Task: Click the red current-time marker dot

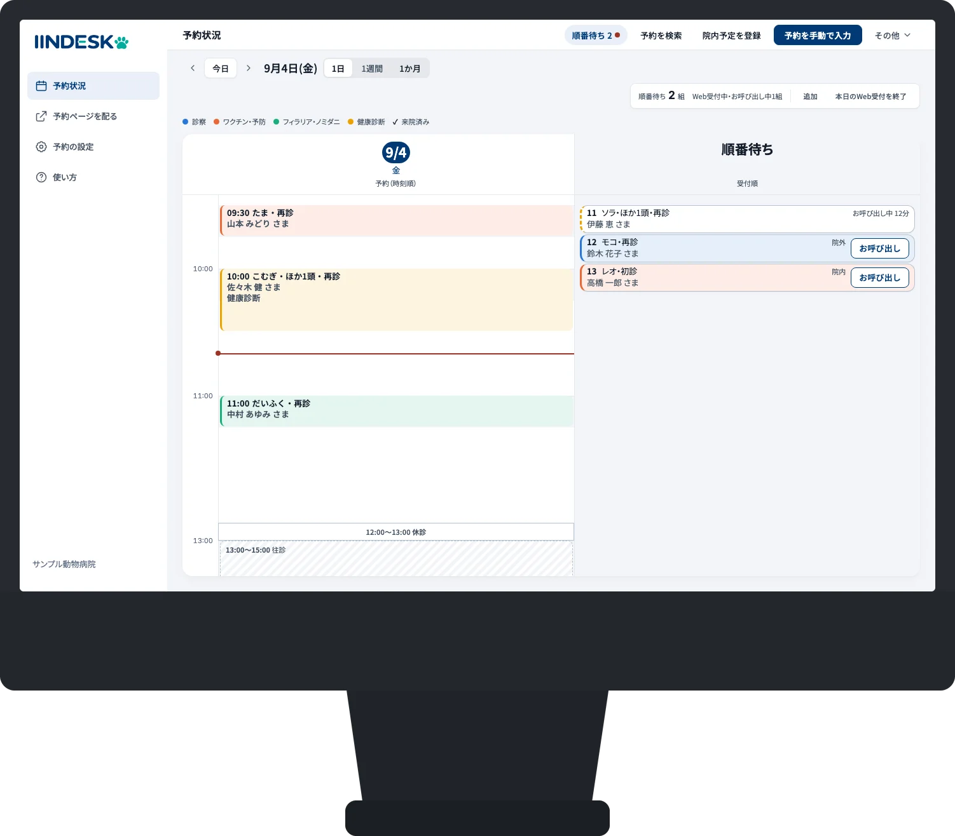Action: click(x=218, y=353)
